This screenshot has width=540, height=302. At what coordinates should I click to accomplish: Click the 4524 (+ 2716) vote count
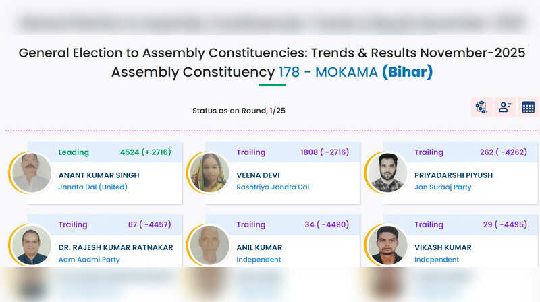click(145, 152)
